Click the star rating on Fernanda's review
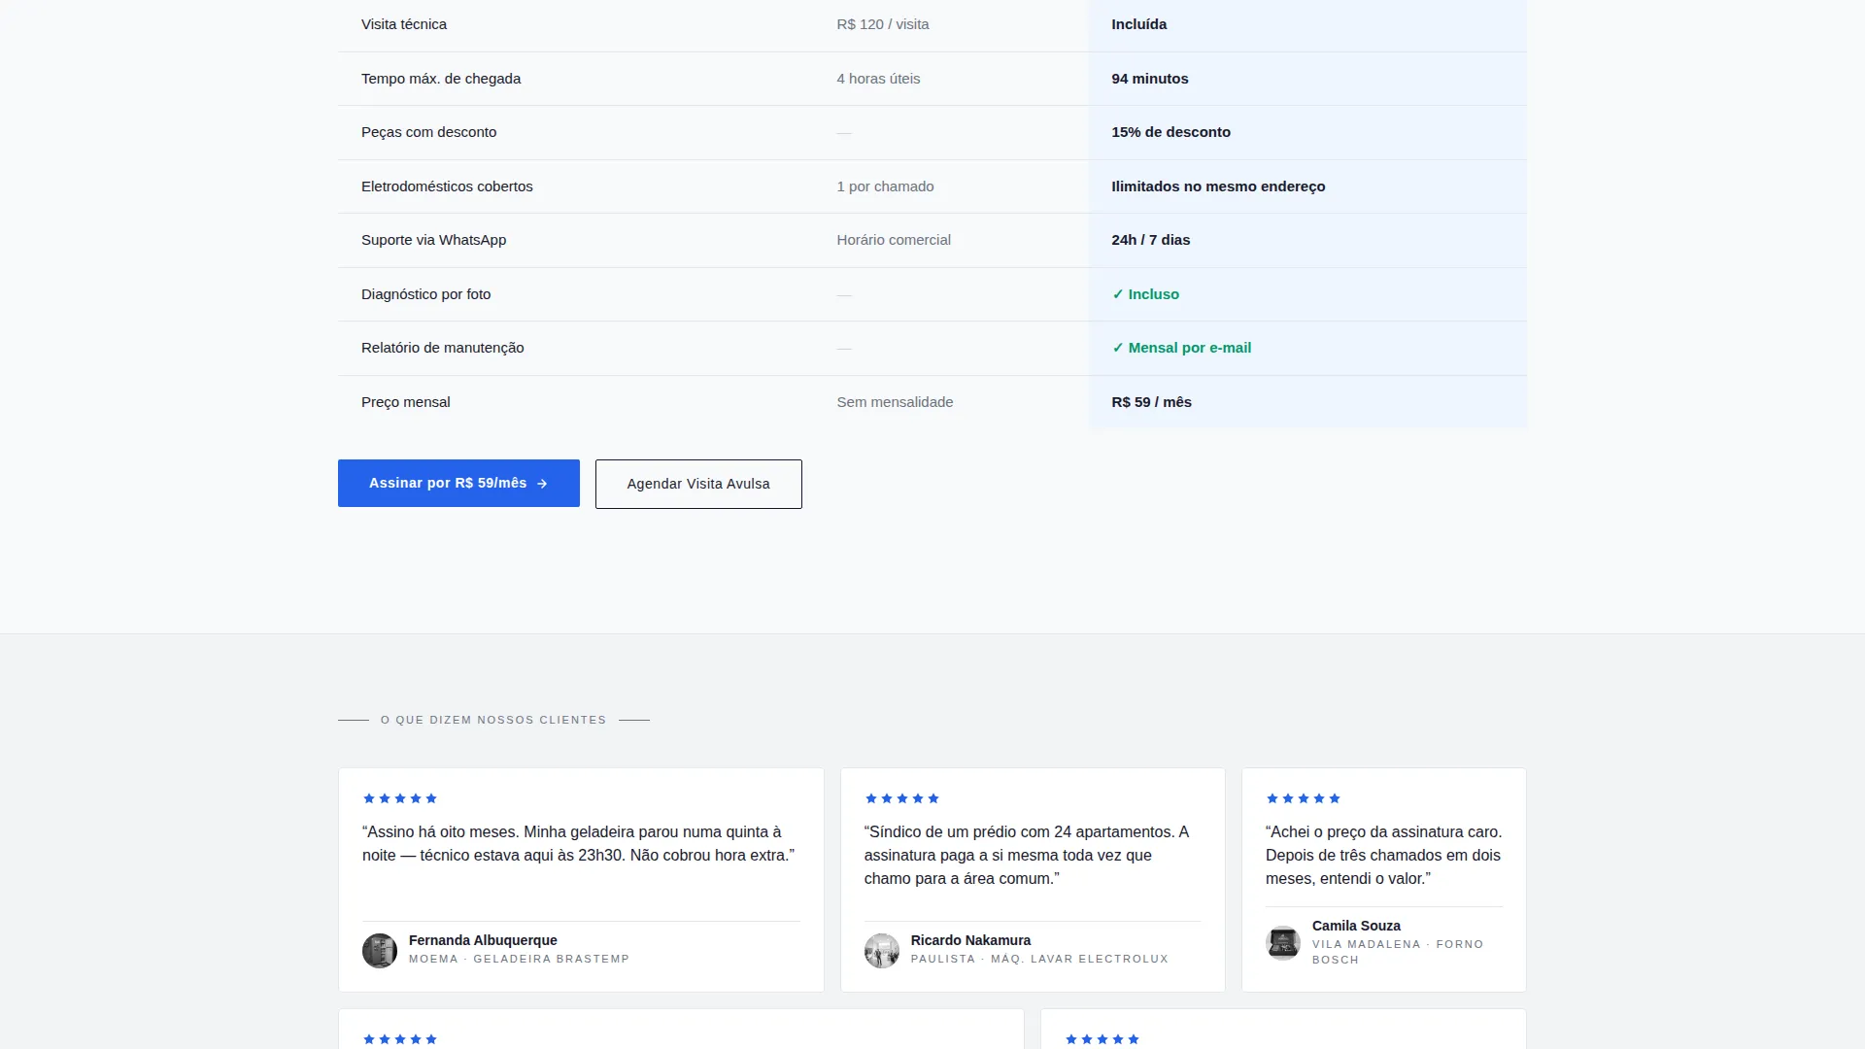 400,798
